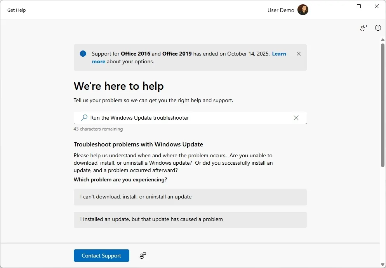Open the virtual support agent icon in top corner
386x268 pixels.
point(363,28)
